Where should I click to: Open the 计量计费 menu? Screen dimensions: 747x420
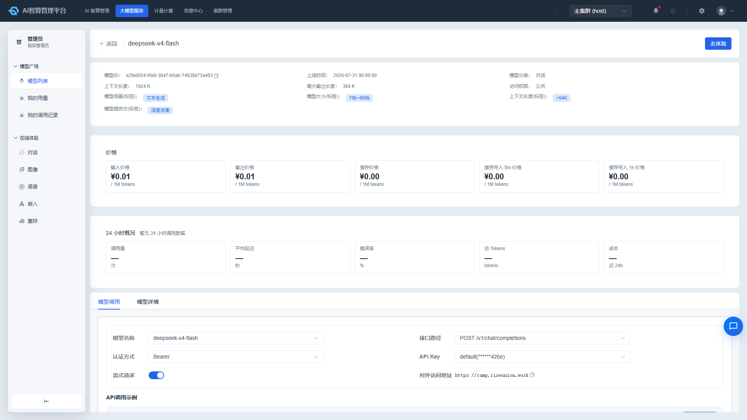(x=164, y=11)
